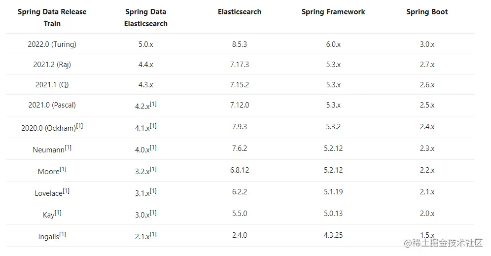Click the footnote [1] beside Ingalls

[x=63, y=234]
